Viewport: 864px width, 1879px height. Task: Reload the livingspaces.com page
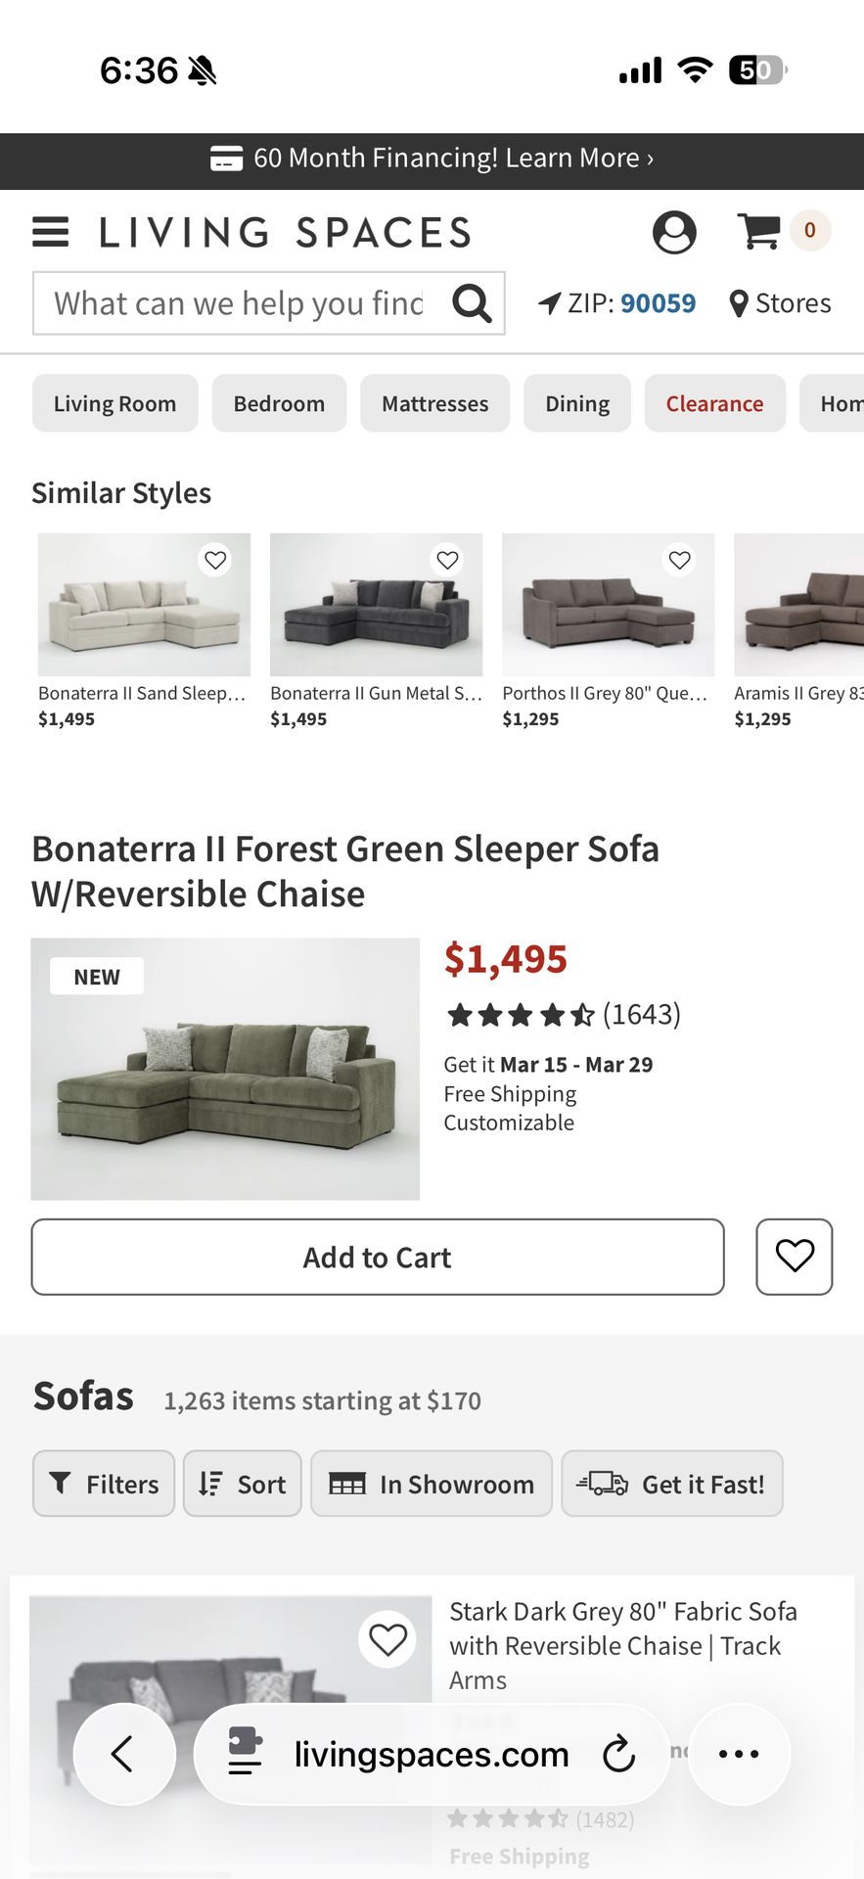(618, 1754)
